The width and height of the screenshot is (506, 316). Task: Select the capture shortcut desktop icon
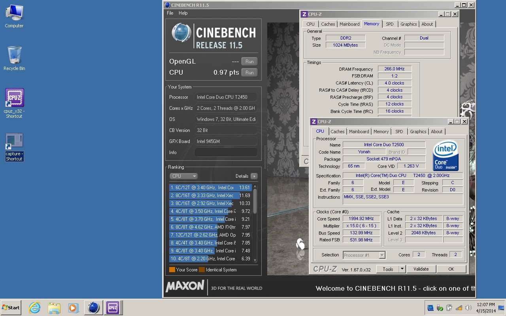[14, 147]
